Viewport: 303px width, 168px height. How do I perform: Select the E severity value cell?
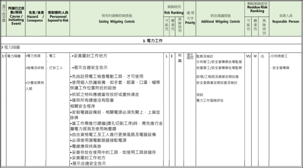(172, 56)
